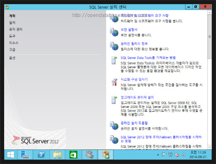
Task: Show hidden tray icons arrow
Action: [158, 155]
